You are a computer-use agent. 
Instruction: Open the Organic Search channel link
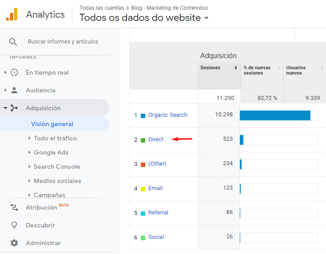click(x=168, y=115)
